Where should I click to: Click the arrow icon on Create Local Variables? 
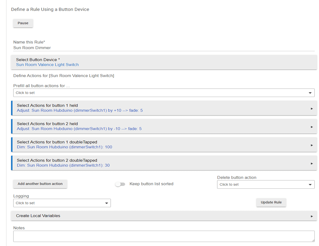(312, 216)
